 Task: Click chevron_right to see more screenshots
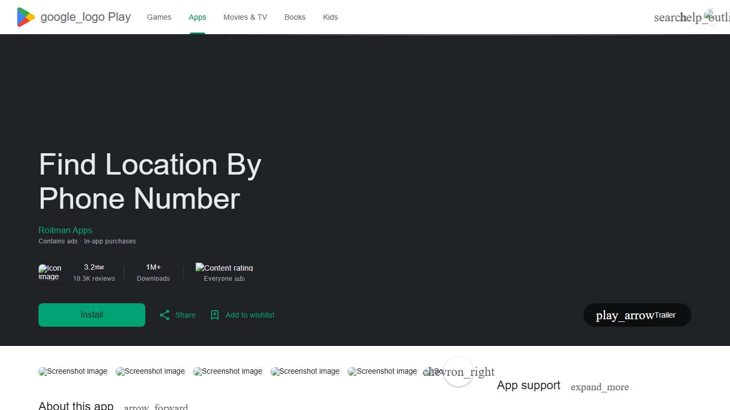coord(458,372)
